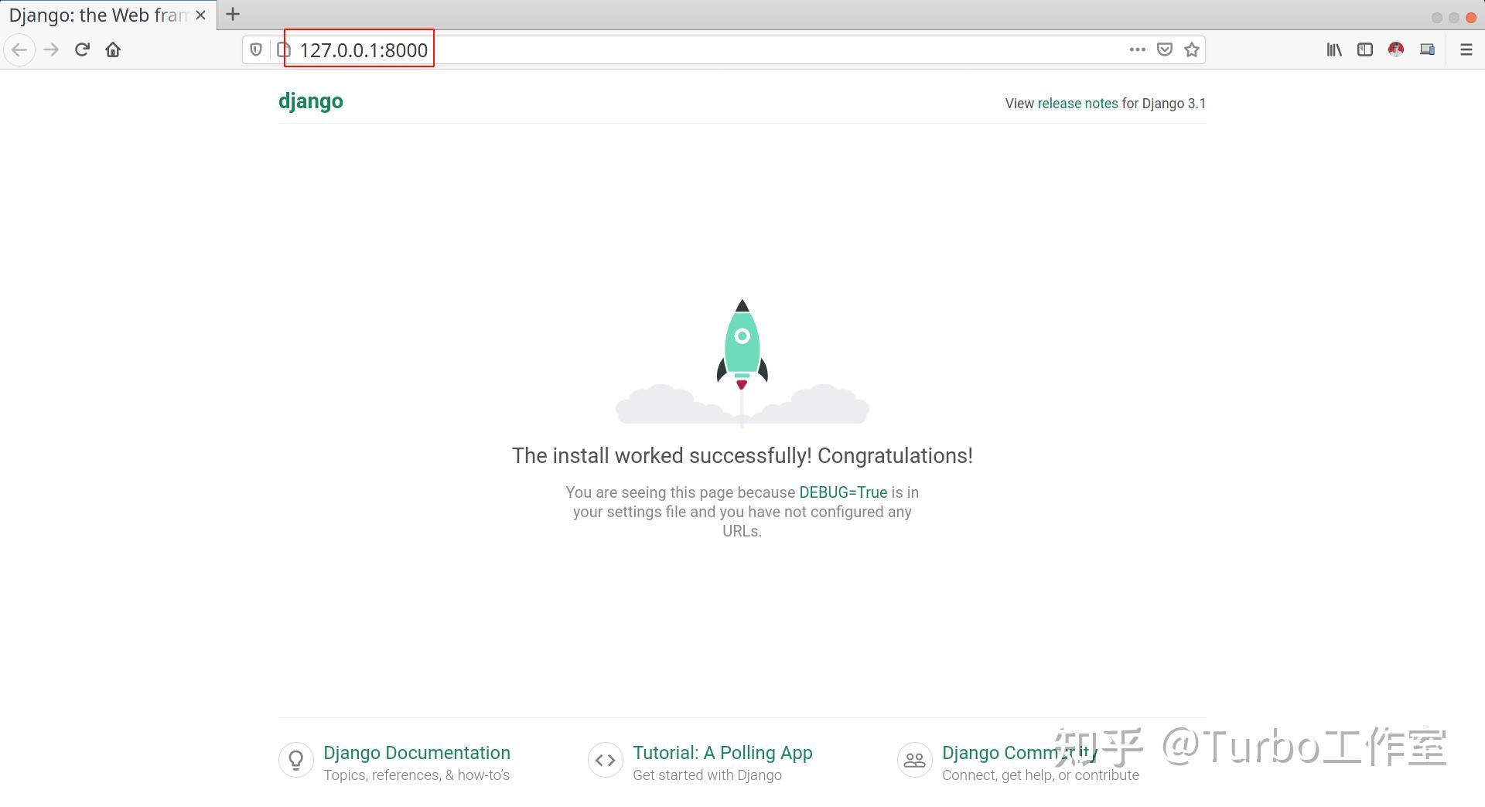The height and width of the screenshot is (807, 1485).
Task: Reload the current page
Action: coord(82,50)
